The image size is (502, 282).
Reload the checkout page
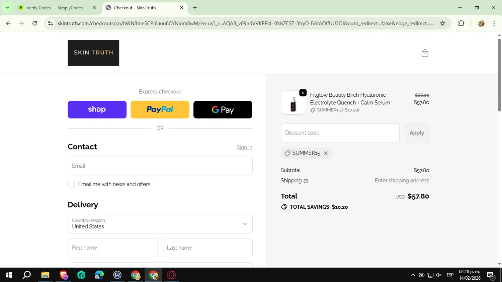(35, 23)
